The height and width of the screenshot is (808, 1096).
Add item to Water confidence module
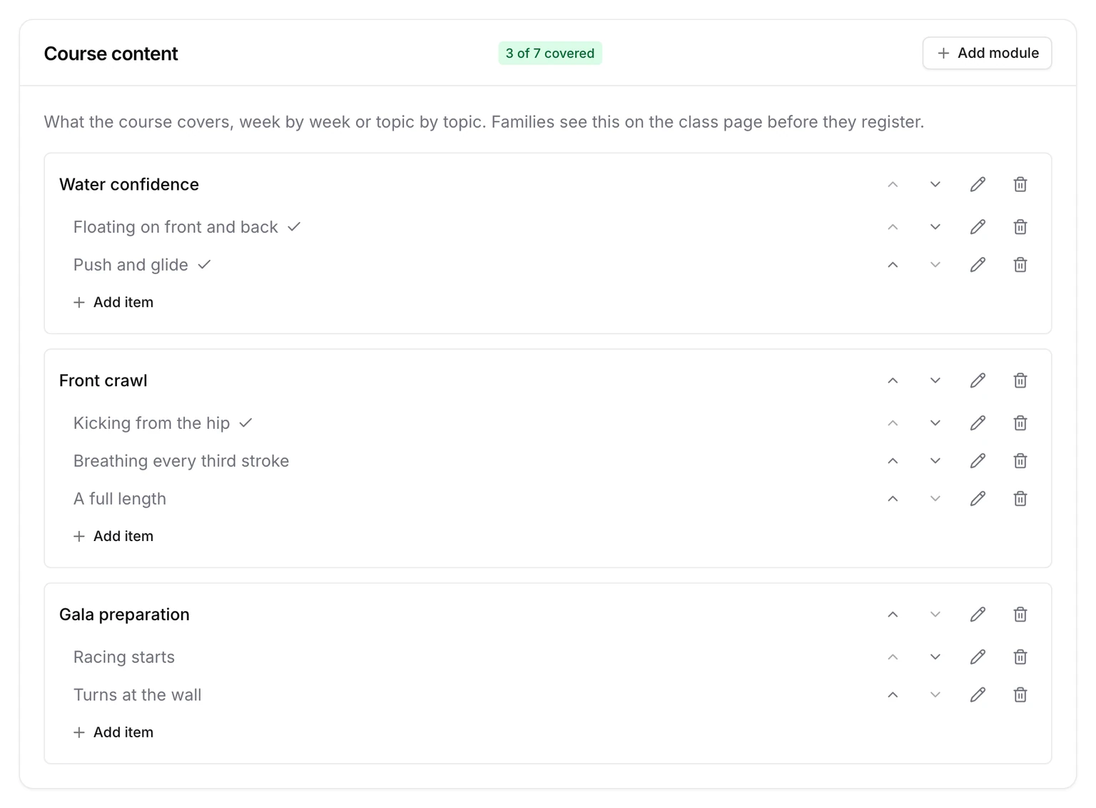coord(113,303)
